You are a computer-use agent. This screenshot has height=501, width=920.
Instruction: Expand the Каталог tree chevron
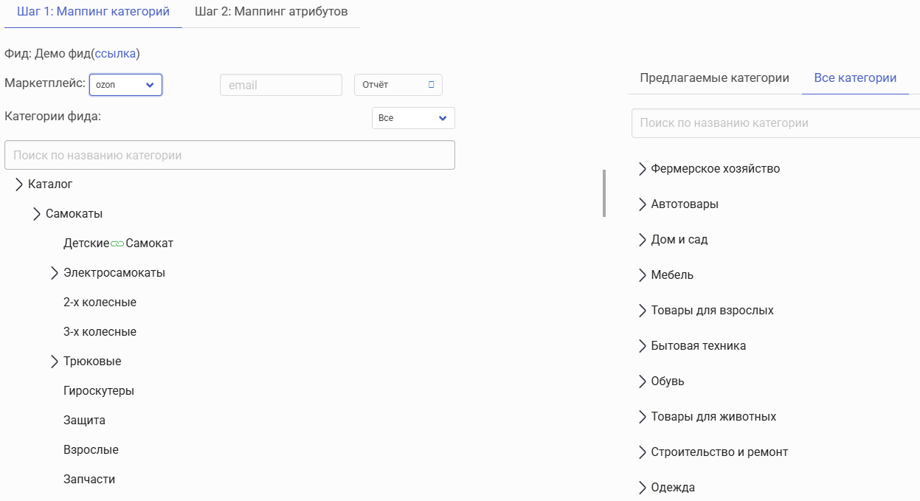pyautogui.click(x=19, y=184)
